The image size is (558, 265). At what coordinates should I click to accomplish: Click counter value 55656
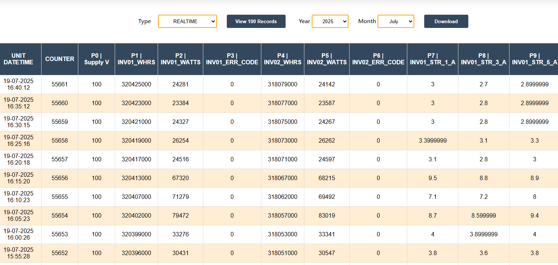60,178
